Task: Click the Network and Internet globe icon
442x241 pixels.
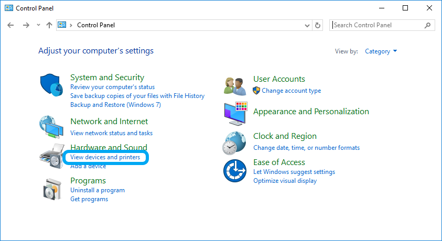Action: [51, 127]
